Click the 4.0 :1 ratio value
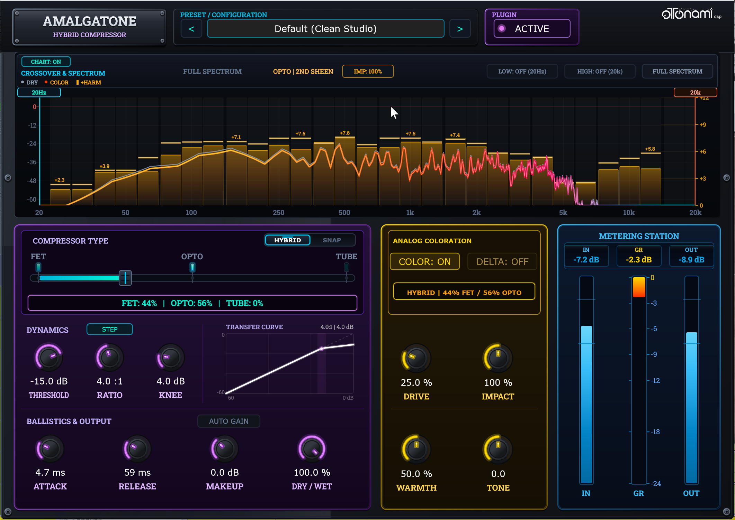 [x=109, y=381]
